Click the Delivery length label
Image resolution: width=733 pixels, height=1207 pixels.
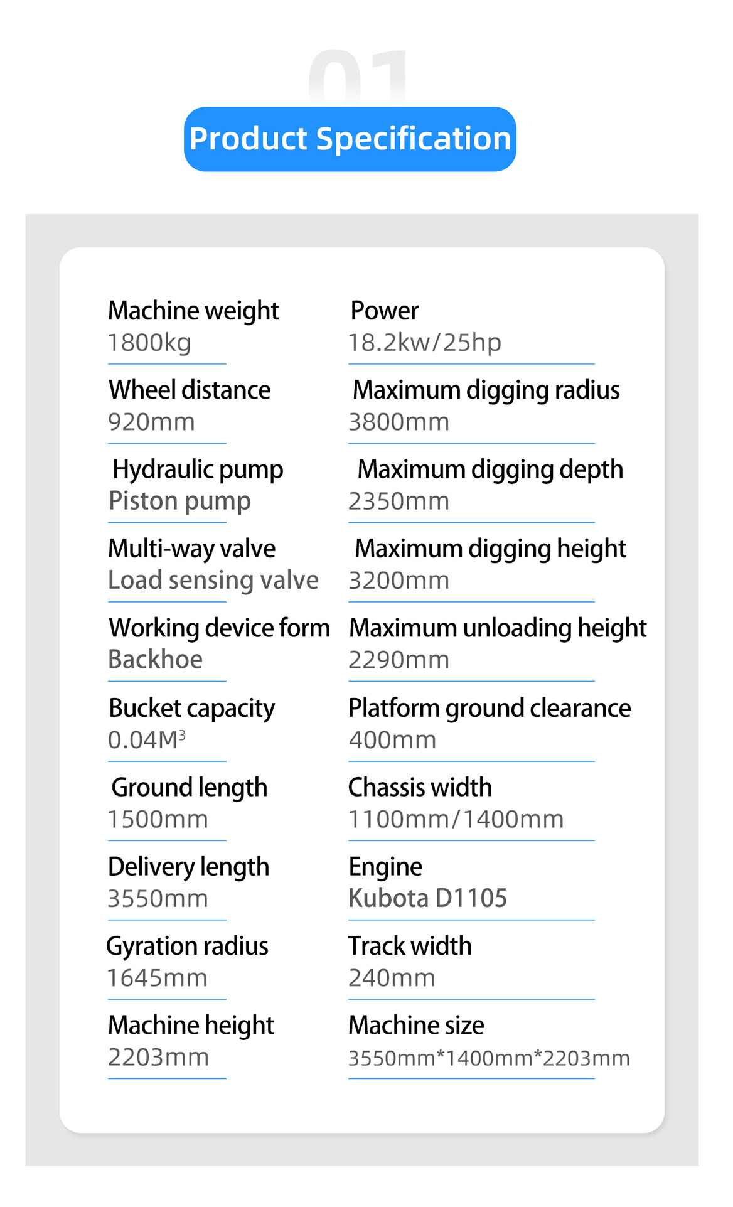[188, 867]
